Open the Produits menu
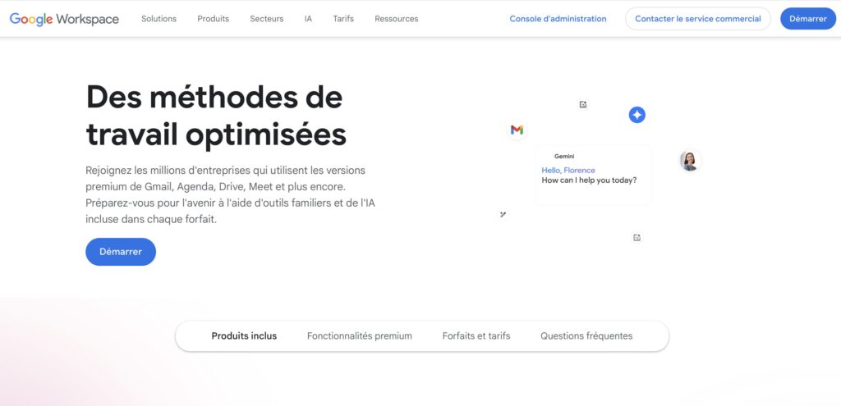The height and width of the screenshot is (406, 841). click(x=213, y=19)
